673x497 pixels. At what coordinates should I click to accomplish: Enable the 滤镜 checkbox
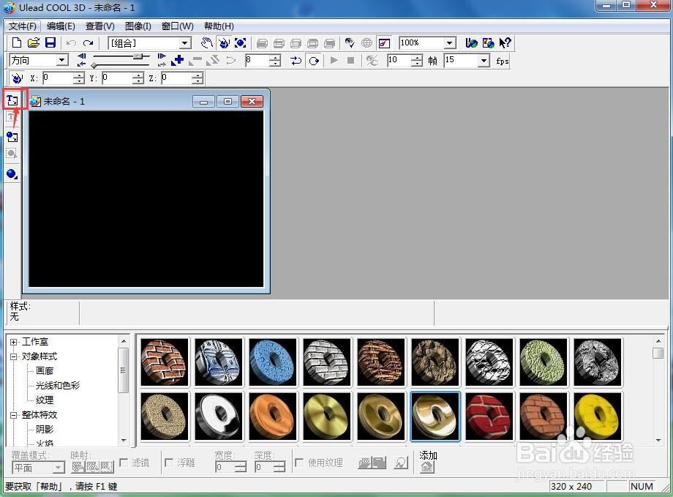(124, 463)
